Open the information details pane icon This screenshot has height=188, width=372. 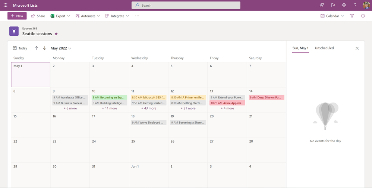click(x=363, y=16)
